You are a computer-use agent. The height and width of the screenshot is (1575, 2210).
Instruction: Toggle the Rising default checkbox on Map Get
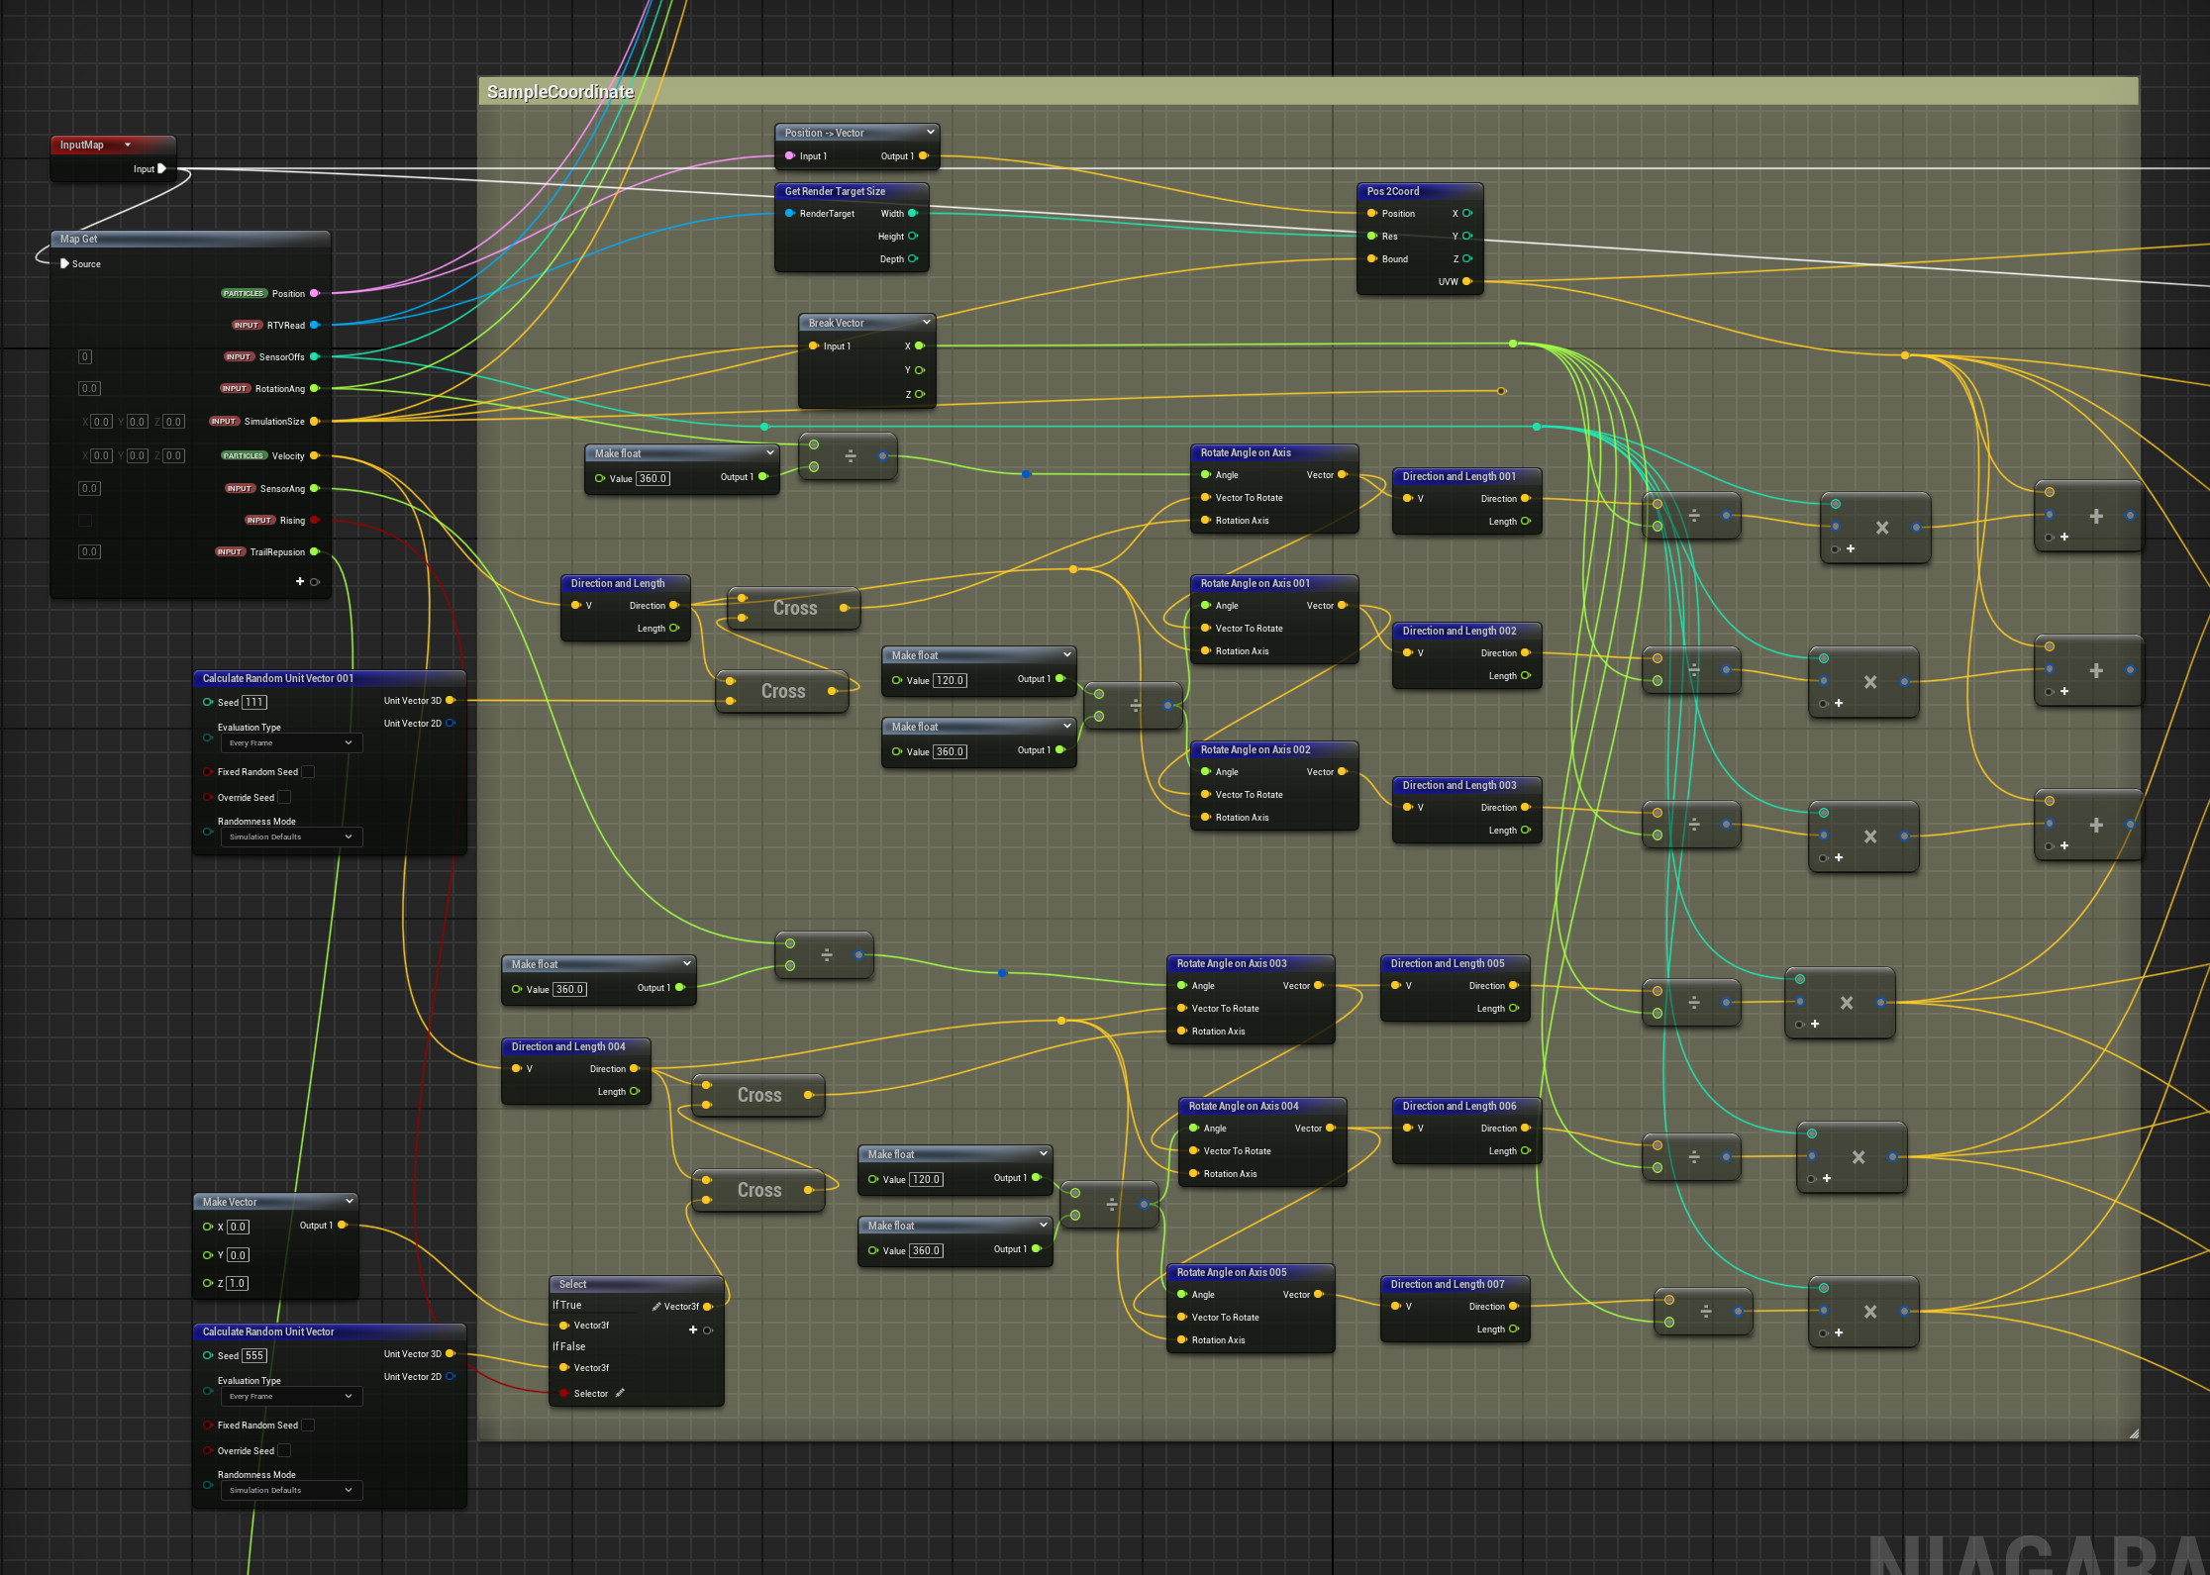point(85,521)
